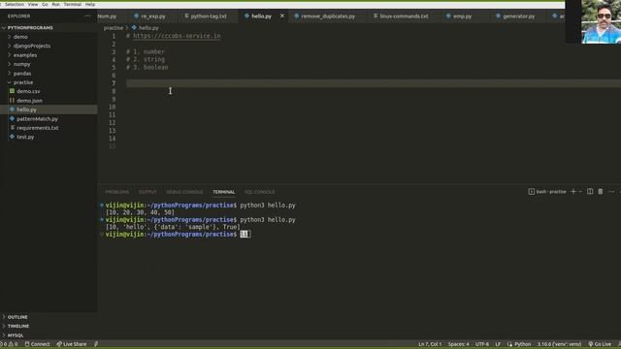Click the practise breadcrumb segment
Image resolution: width=621 pixels, height=349 pixels.
click(x=114, y=28)
